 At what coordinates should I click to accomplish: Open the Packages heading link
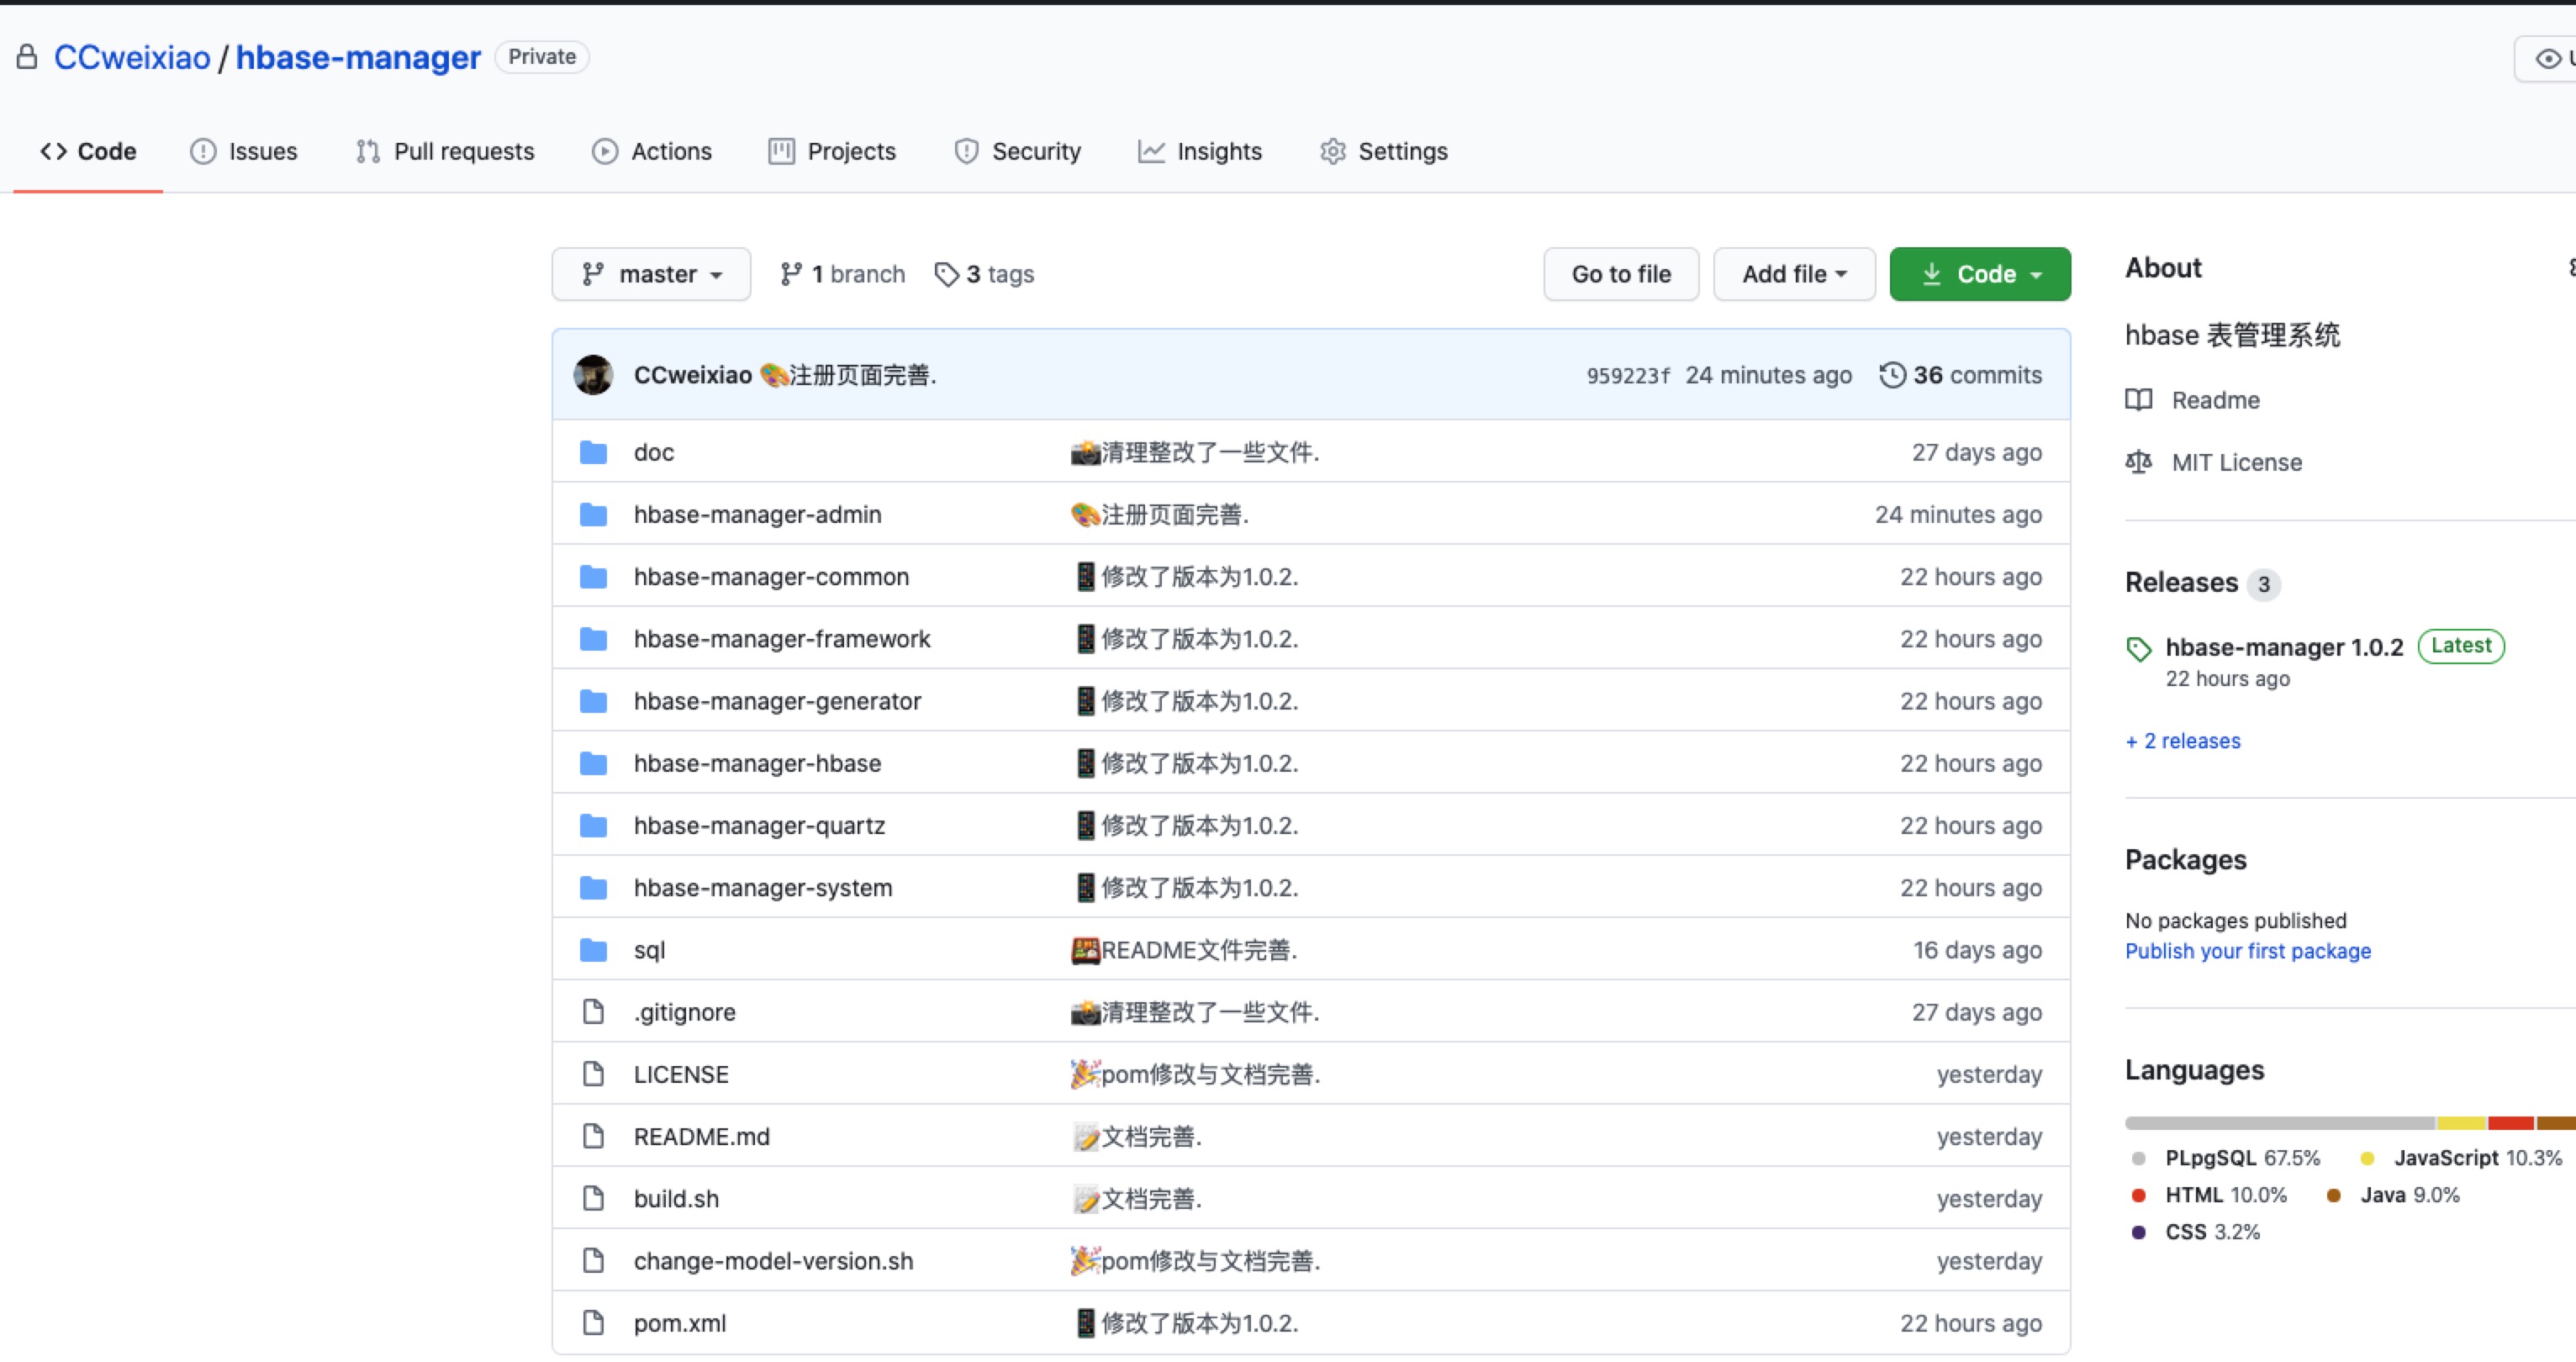click(2185, 860)
